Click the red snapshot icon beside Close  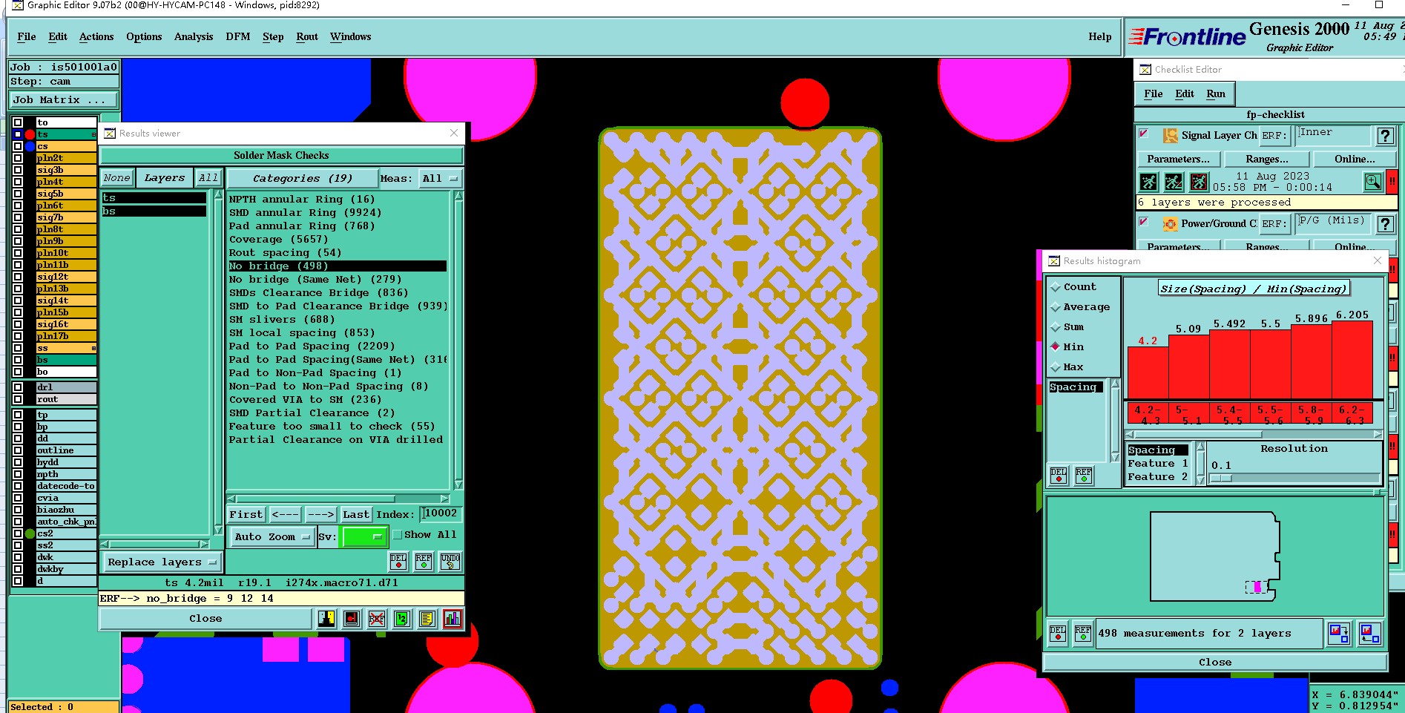(x=352, y=618)
